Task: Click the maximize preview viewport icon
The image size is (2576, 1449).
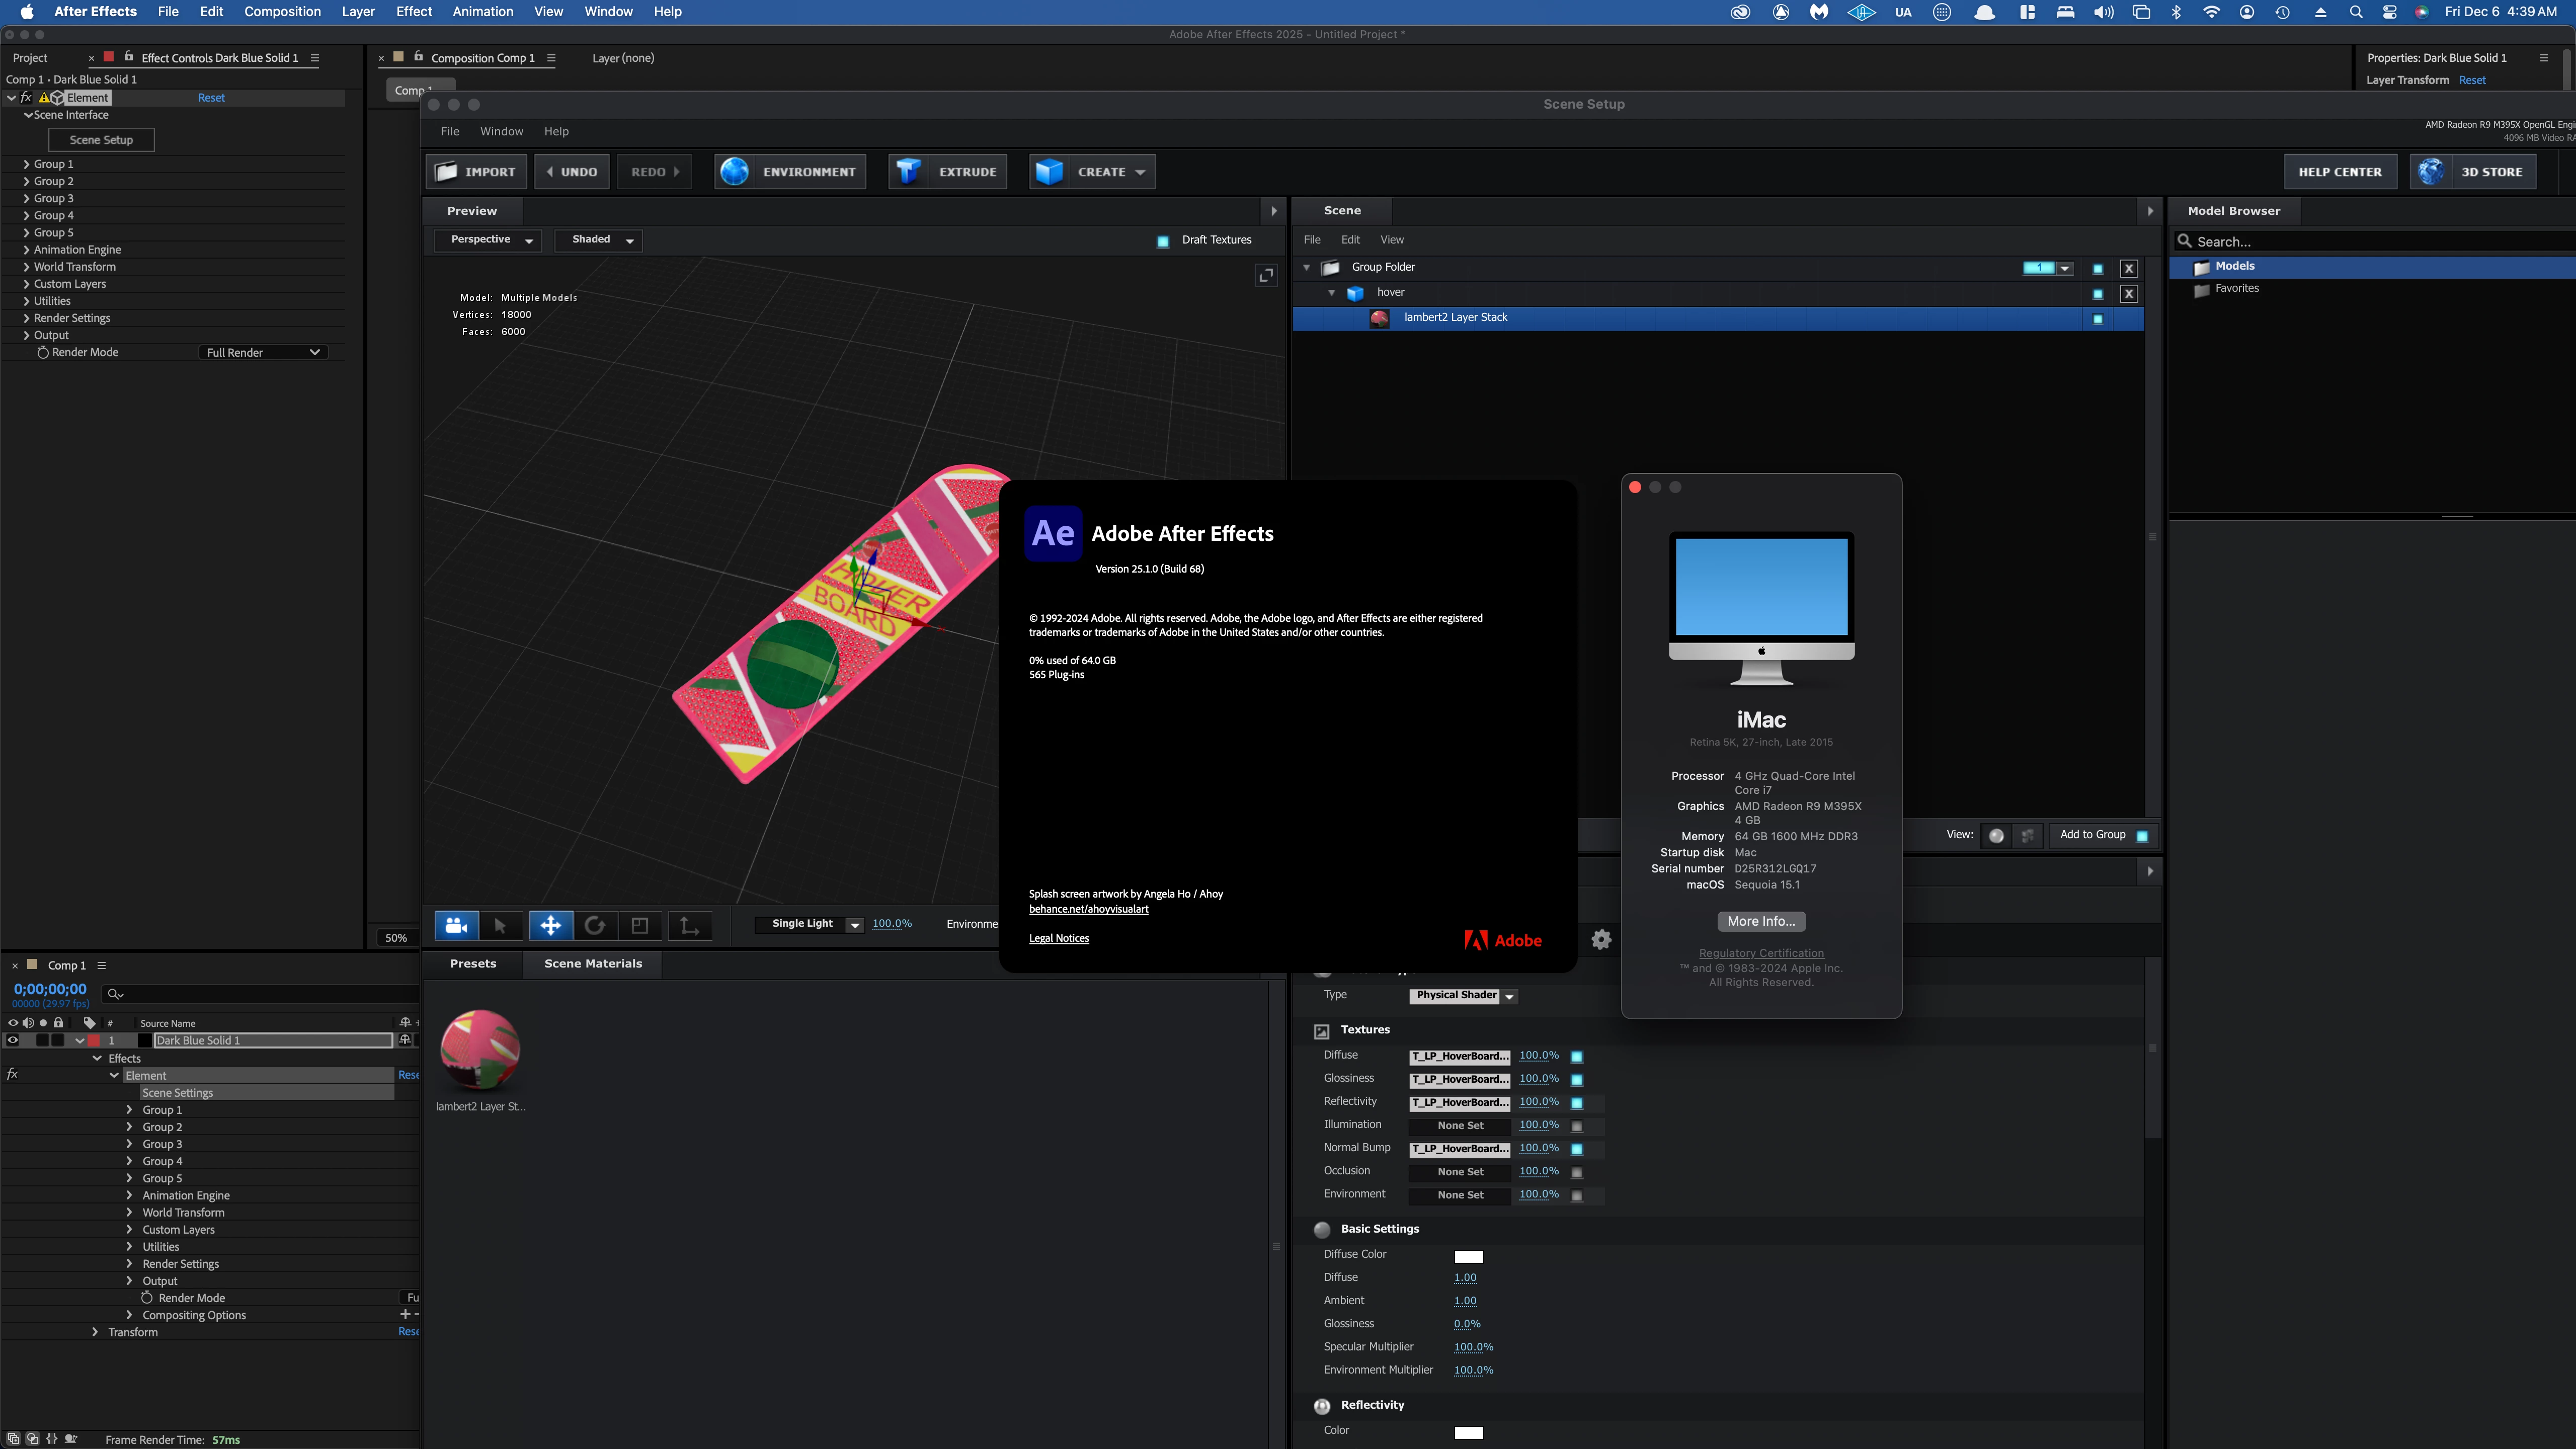Action: 1266,275
